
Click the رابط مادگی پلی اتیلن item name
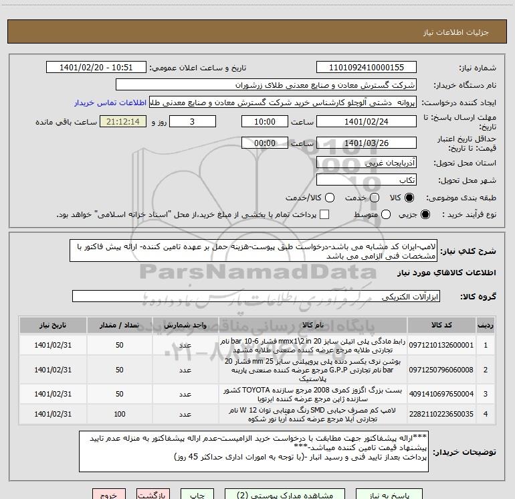coord(313,346)
